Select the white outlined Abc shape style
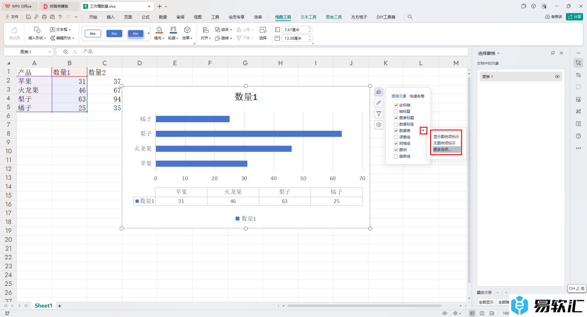This screenshot has height=317, width=587. [93, 33]
